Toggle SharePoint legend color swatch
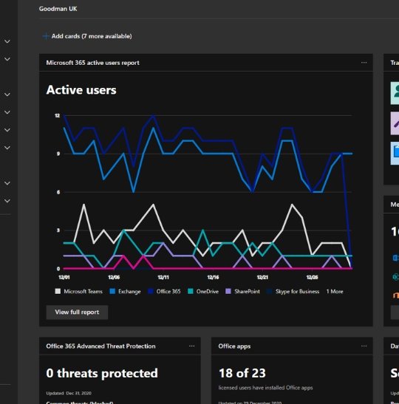 click(228, 292)
